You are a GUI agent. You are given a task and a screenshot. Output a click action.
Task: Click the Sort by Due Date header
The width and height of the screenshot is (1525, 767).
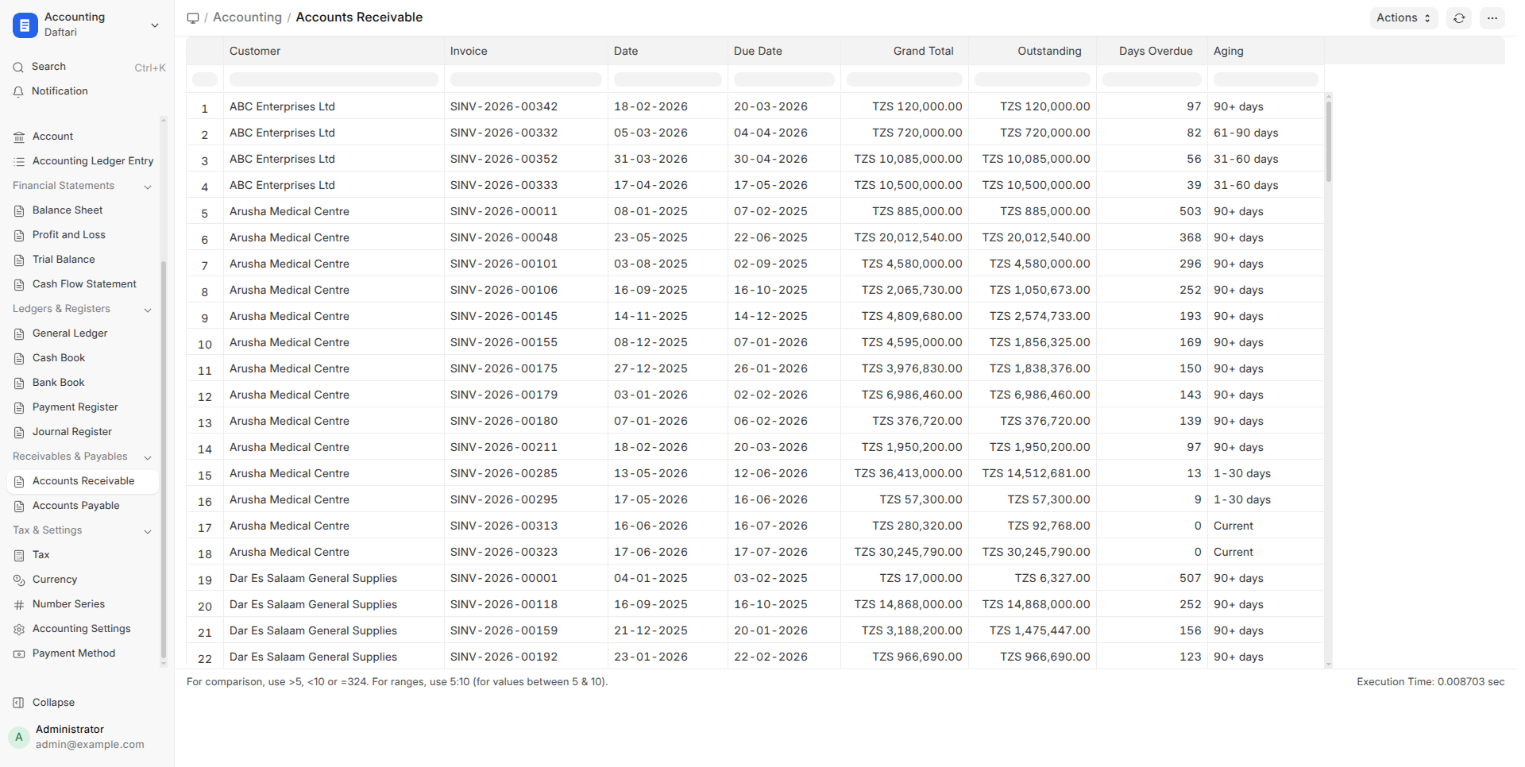[784, 51]
